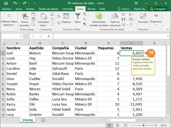Viewport: 171px width, 128px height.
Task: Switch to the Inicio tab
Action: point(19,9)
